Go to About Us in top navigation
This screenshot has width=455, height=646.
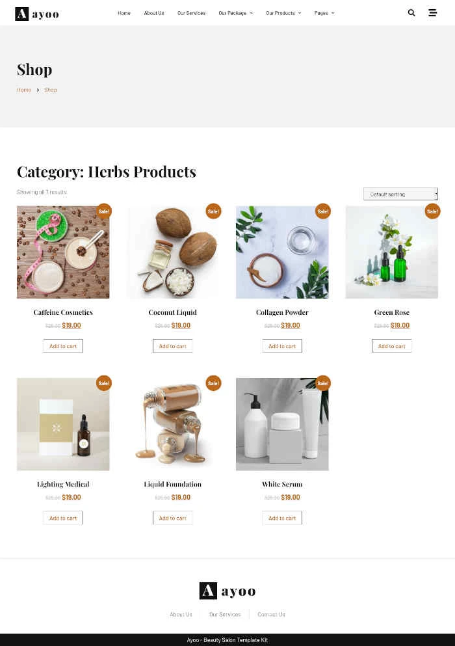coord(154,13)
